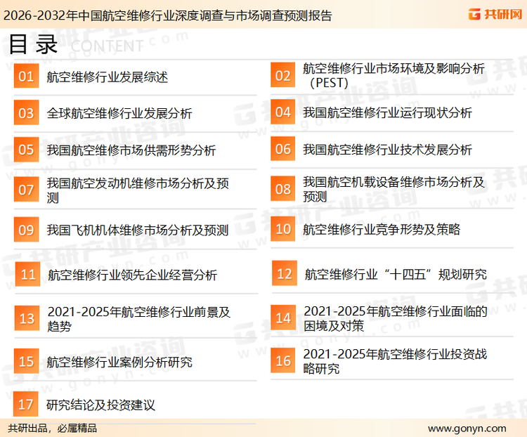Open the www.gonyn.com footer link
This screenshot has width=527, height=437.
467,429
